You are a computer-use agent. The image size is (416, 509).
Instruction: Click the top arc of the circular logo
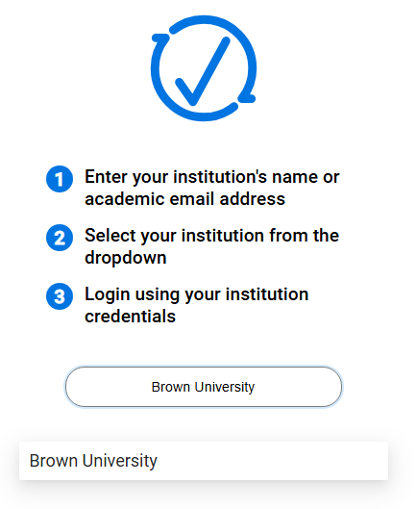pos(208,20)
